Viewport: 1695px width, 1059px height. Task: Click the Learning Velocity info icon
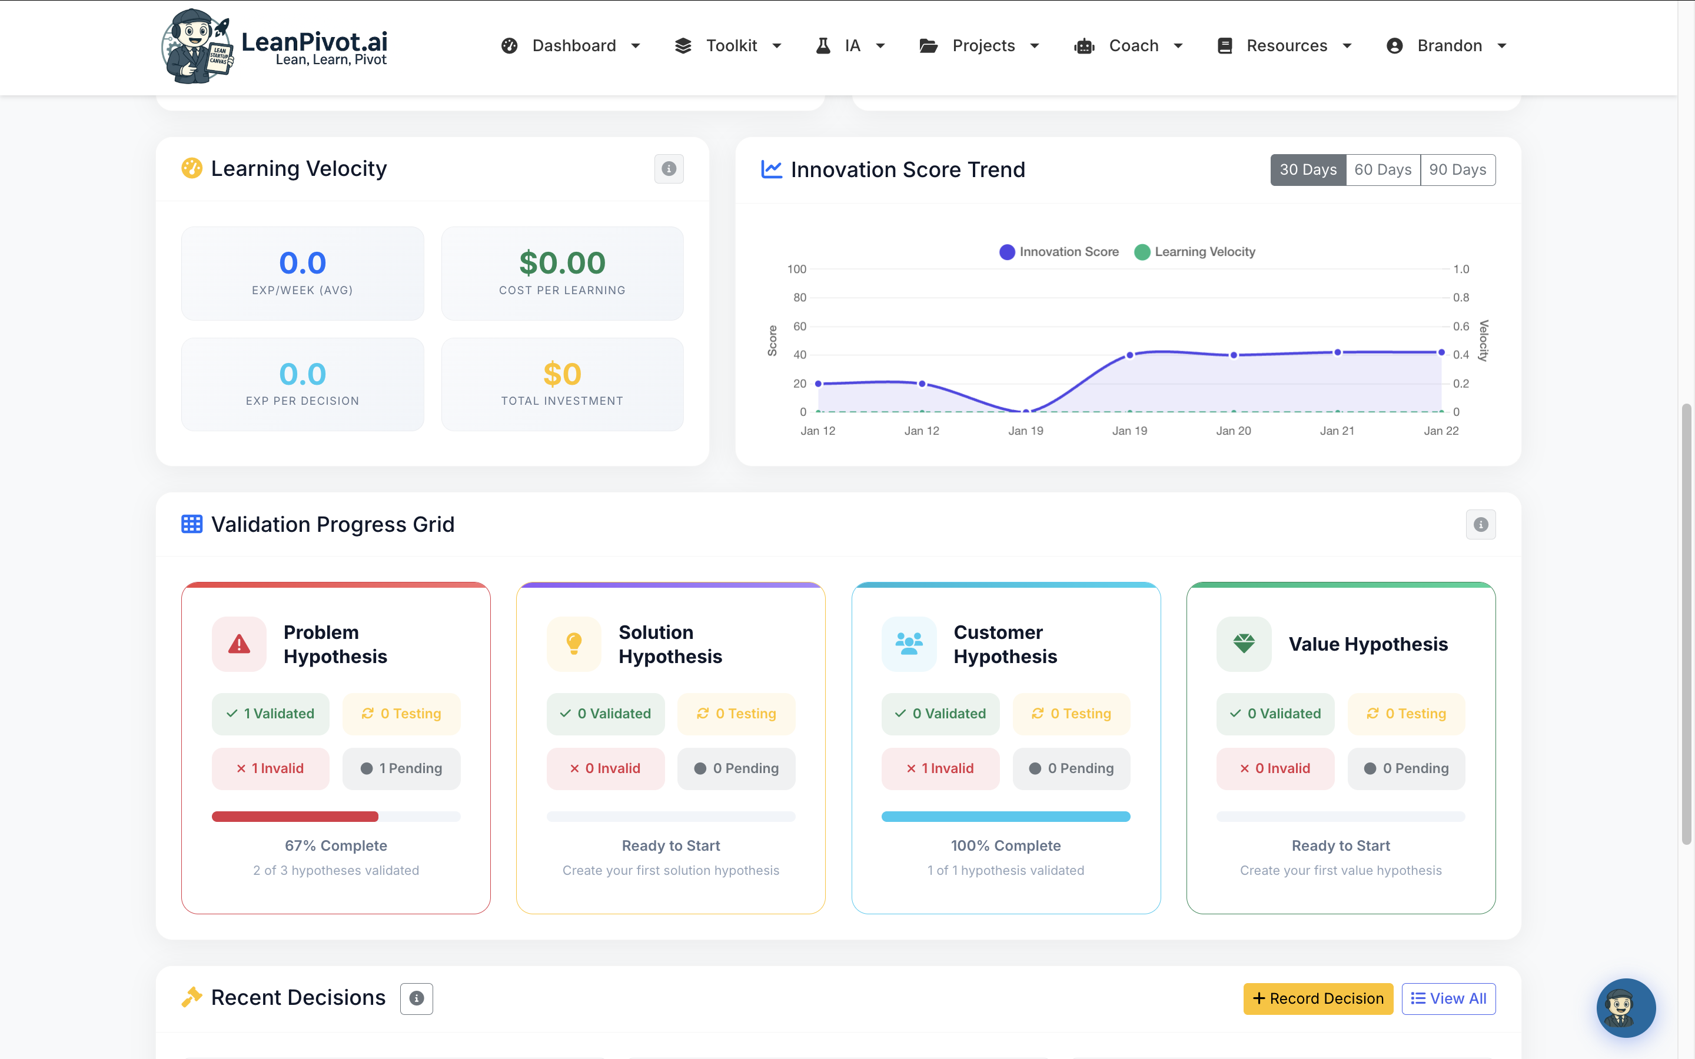[x=668, y=169]
